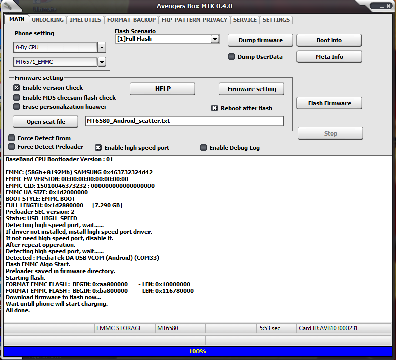The height and width of the screenshot is (360, 396).
Task: Click the Firmware setting button
Action: [x=252, y=89]
